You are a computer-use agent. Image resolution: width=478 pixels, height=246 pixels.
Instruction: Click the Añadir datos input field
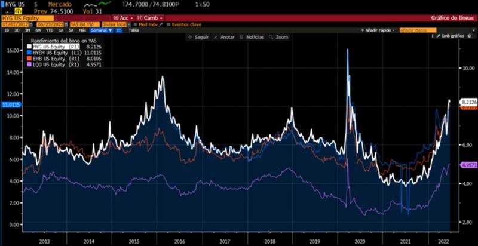click(x=419, y=30)
